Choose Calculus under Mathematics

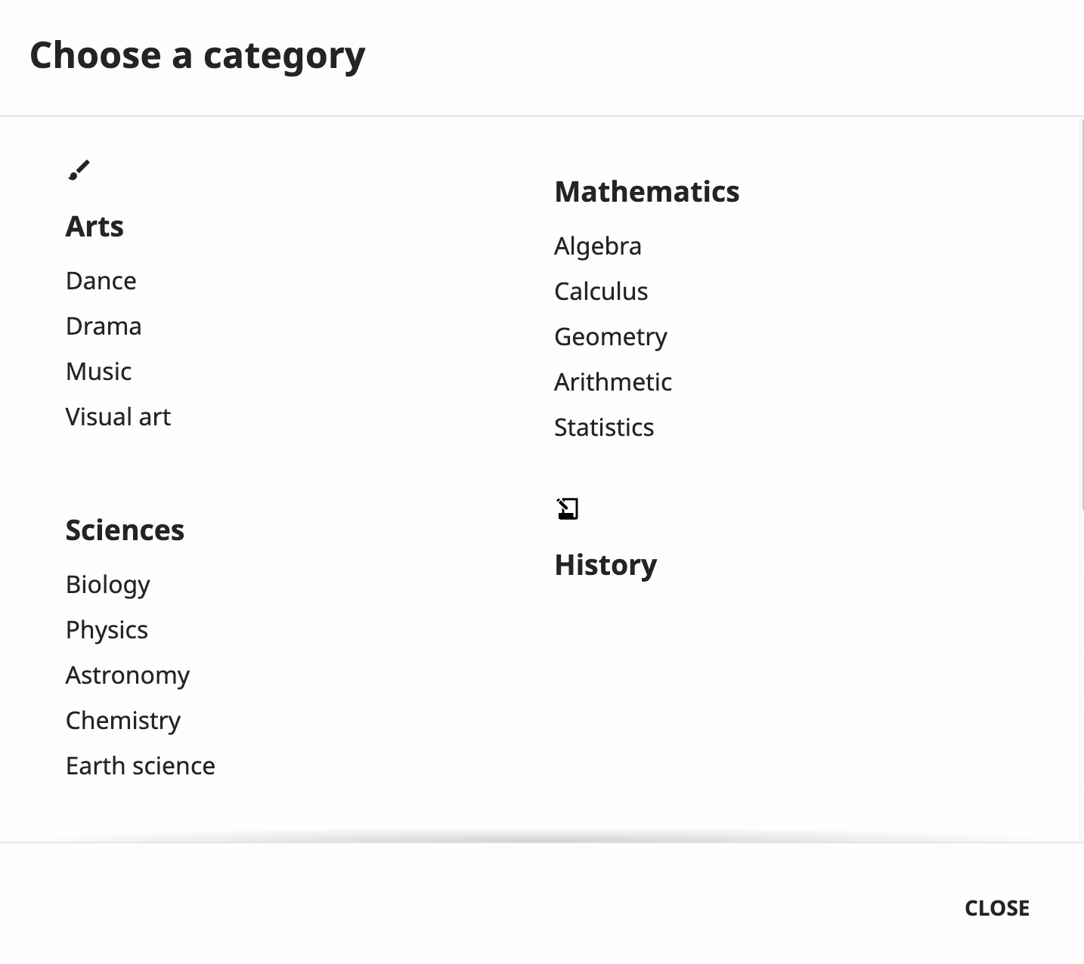(601, 292)
